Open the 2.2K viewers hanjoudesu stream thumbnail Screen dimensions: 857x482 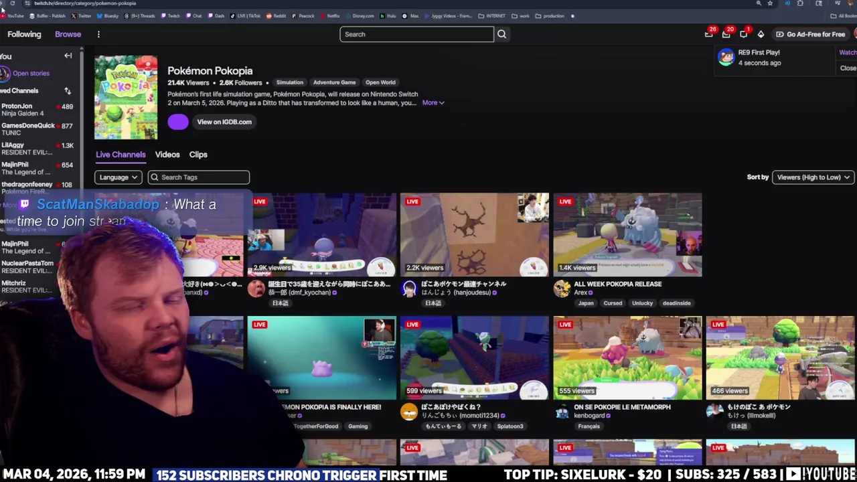[x=475, y=235]
